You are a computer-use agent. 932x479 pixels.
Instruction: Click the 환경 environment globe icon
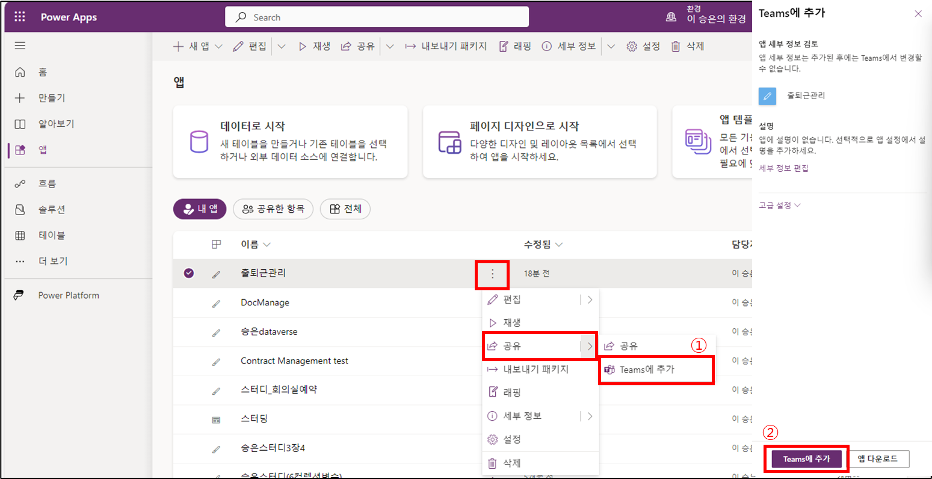tap(671, 17)
